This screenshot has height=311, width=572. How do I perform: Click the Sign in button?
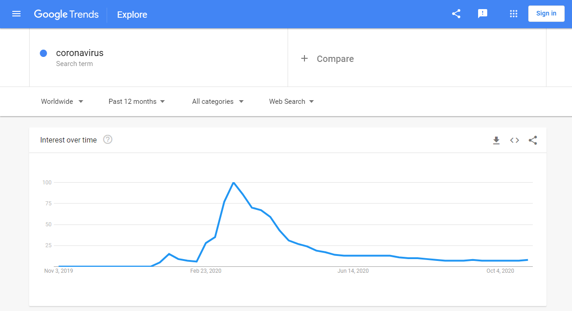(x=546, y=14)
